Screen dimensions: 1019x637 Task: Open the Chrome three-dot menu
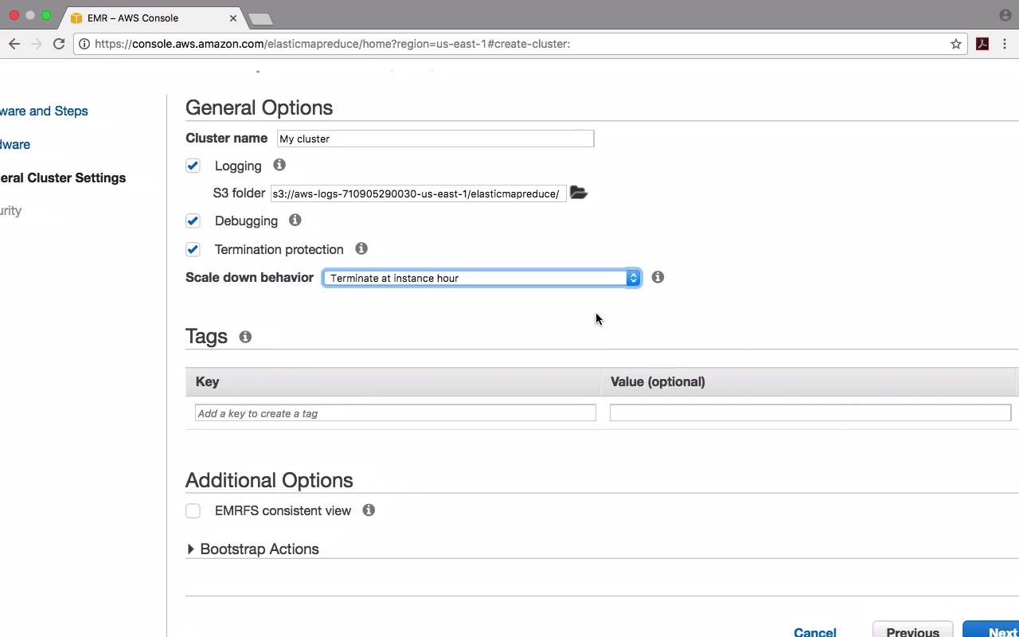coord(1005,44)
